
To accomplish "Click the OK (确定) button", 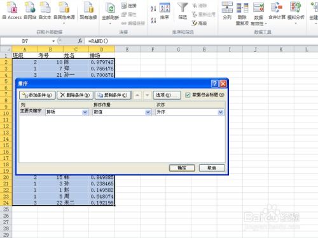I will [x=182, y=168].
